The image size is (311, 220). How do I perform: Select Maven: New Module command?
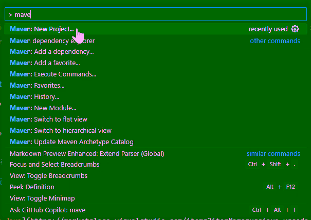pos(43,108)
